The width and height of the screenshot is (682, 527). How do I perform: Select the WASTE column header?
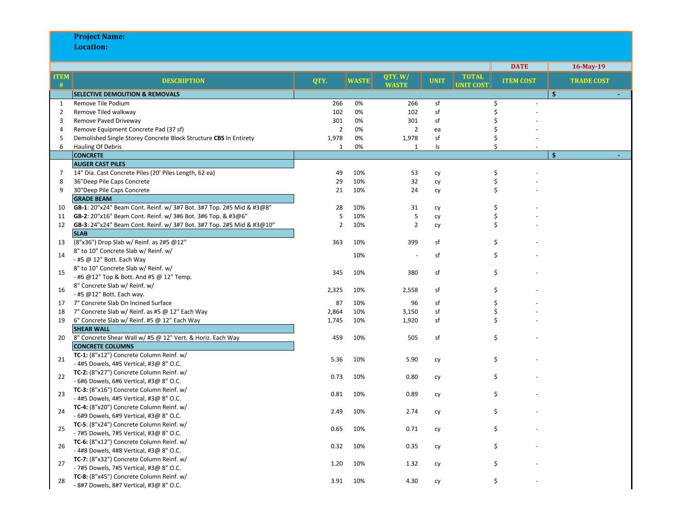point(358,80)
